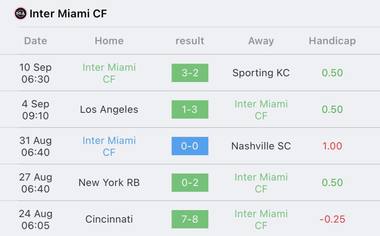Open the 0-0 draw result badge
This screenshot has height=236, width=380.
point(190,146)
